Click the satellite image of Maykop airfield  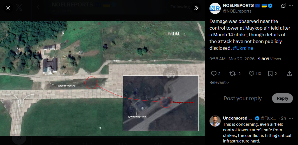(102, 79)
